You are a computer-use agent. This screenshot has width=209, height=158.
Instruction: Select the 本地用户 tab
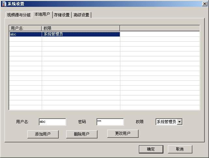coord(42,14)
